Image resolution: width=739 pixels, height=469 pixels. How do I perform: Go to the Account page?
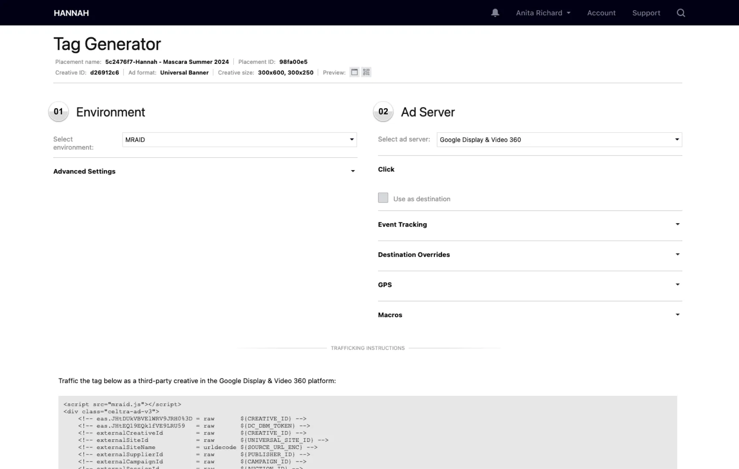tap(601, 13)
